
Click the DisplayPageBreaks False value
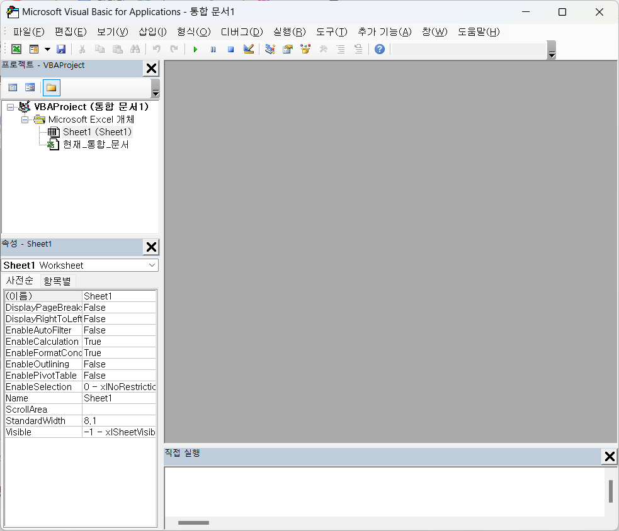(119, 307)
